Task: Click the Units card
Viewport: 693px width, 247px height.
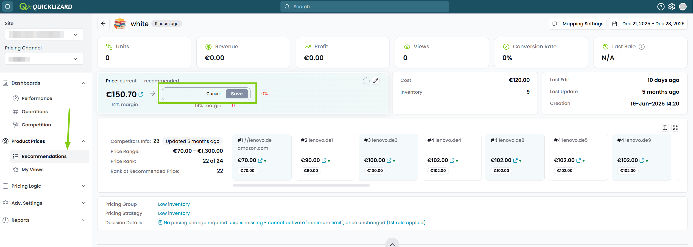Action: 144,52
